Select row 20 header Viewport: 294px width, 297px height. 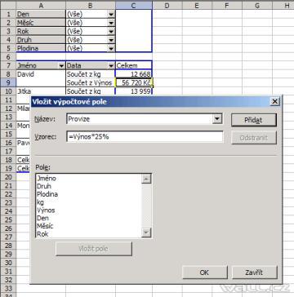[x=8, y=177]
